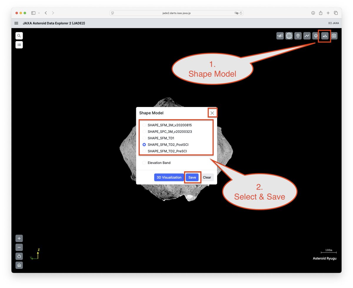Image resolution: width=353 pixels, height=288 pixels.
Task: Click the (C) JAXA text
Action: coord(334,23)
